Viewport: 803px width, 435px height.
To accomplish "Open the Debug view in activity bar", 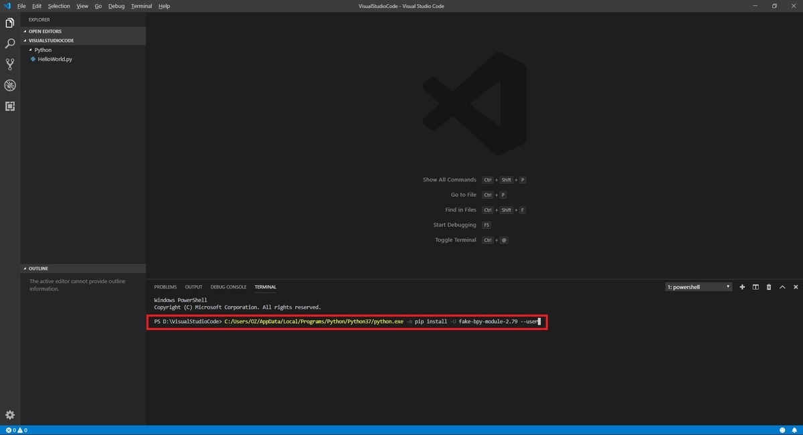I will [10, 85].
